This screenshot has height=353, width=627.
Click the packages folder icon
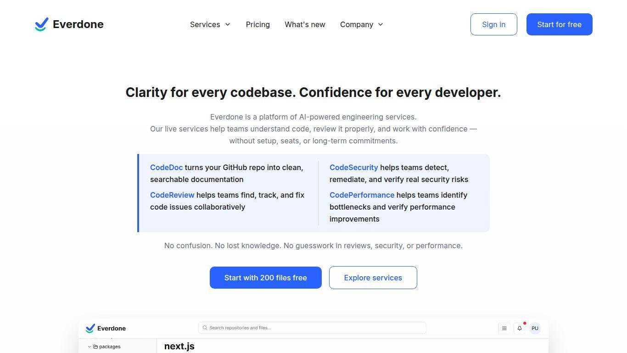95,347
